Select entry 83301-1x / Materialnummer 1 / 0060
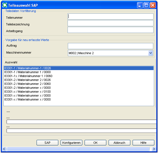This screenshot has width=158, height=153. (79, 76)
